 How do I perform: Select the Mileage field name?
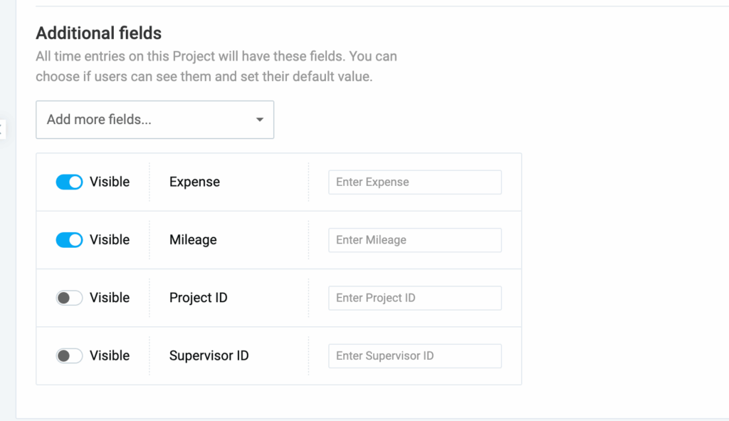(193, 240)
